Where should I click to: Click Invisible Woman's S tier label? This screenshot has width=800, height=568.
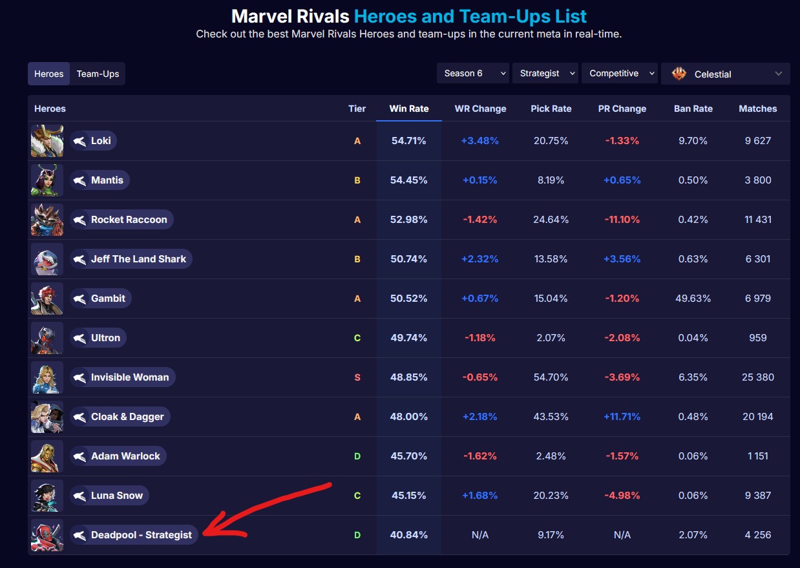(x=357, y=377)
